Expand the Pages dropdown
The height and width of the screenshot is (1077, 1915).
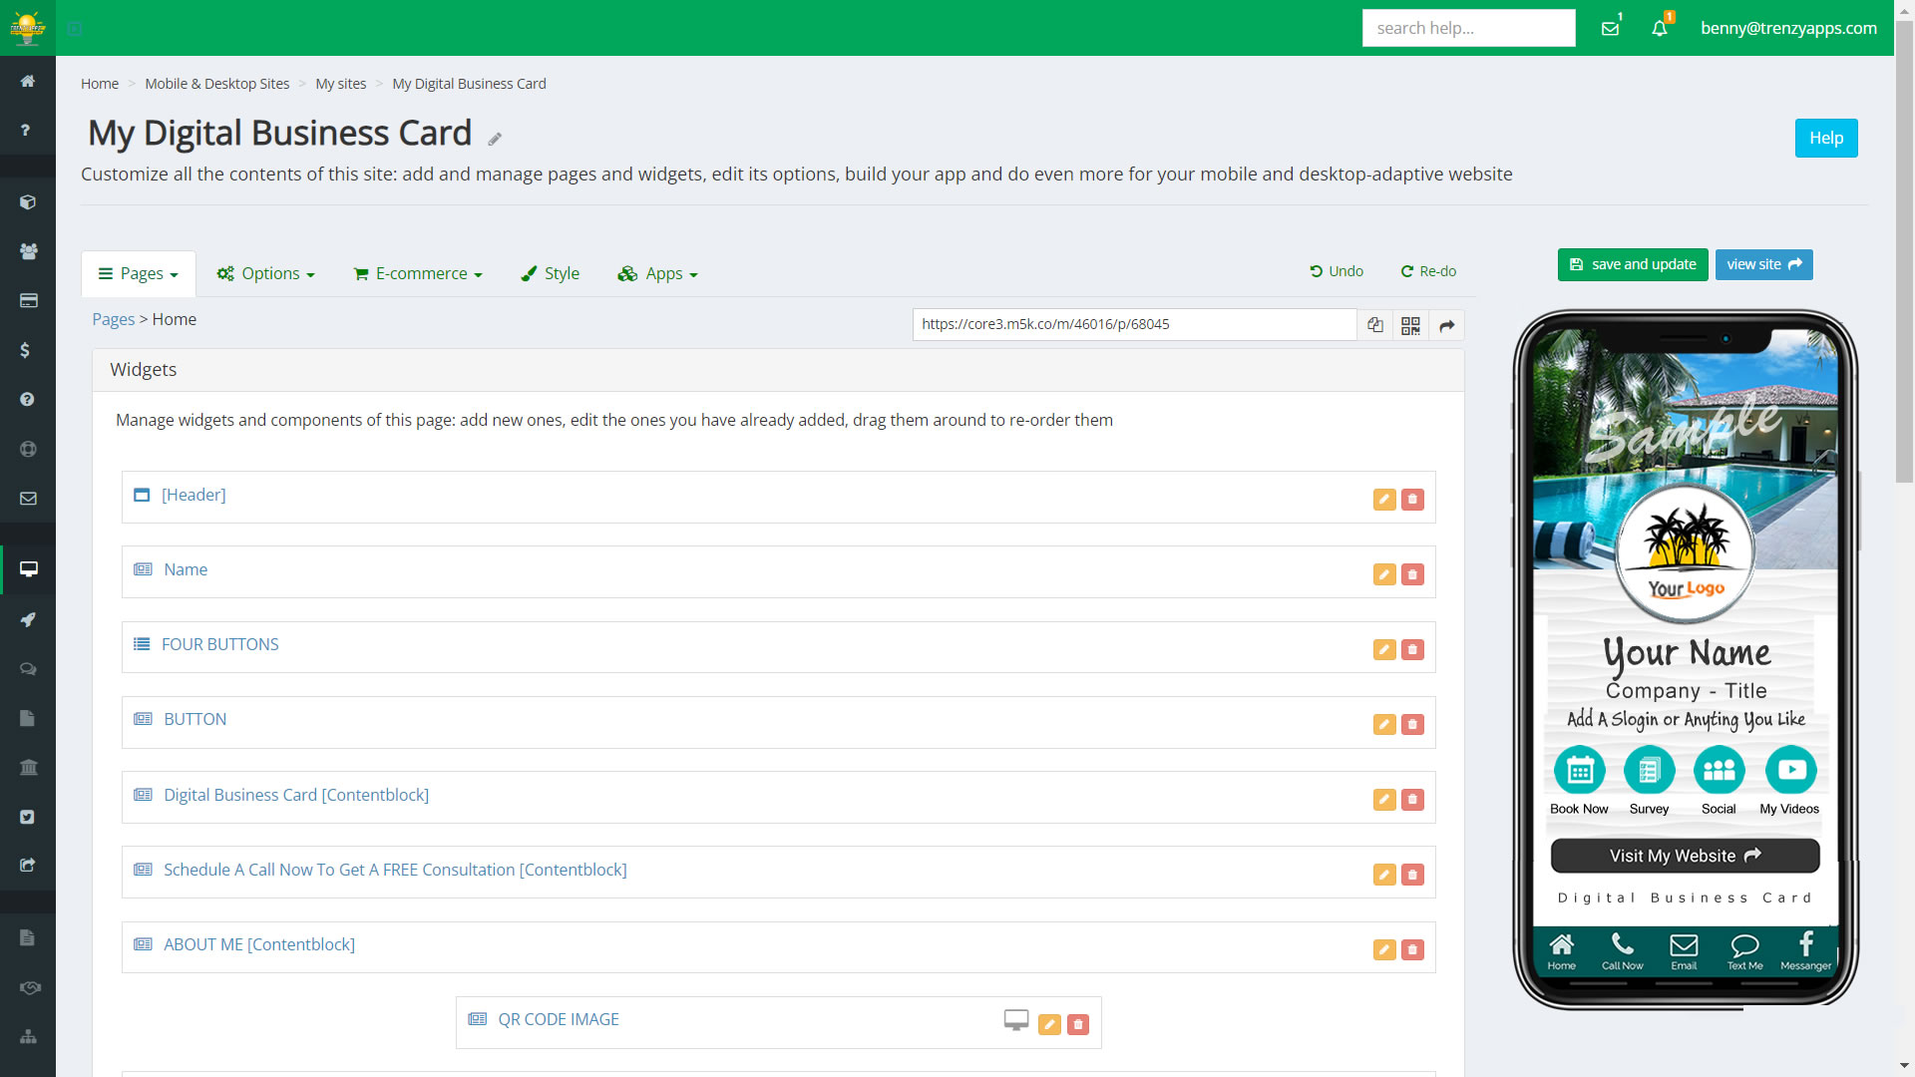point(139,273)
